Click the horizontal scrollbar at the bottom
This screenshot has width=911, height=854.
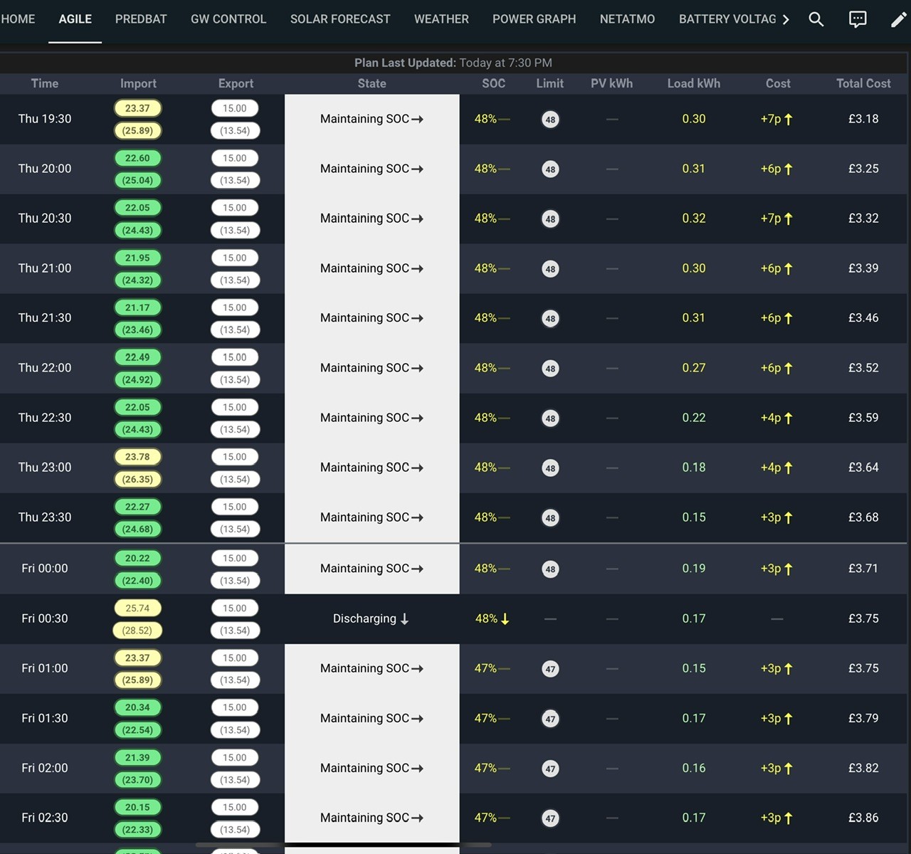343,845
